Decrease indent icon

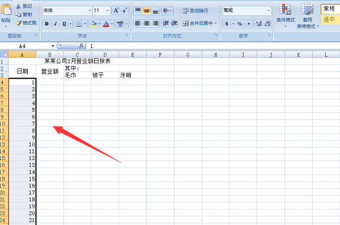click(165, 23)
